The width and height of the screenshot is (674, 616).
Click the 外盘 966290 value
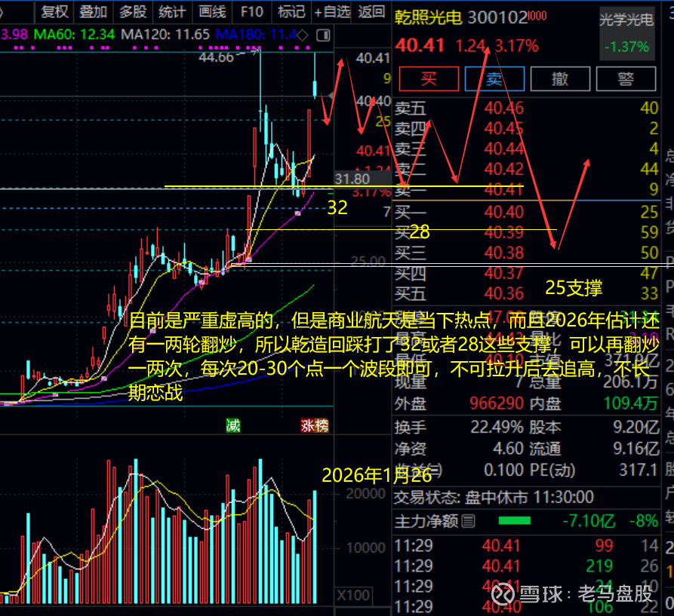pos(497,403)
